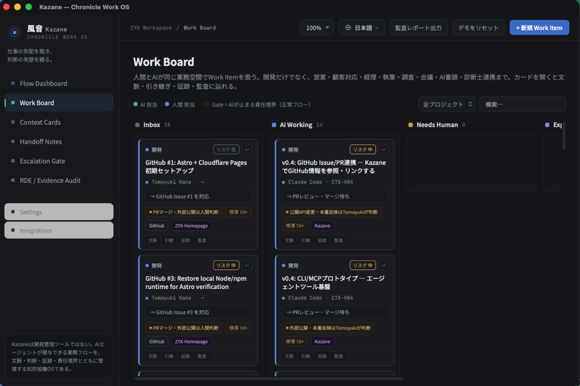Open 証跡 chip on GitHub #3 card

[x=186, y=356]
